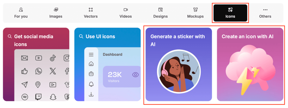288x108 pixels.
Task: Open the Use UI icons card
Action: tap(107, 64)
